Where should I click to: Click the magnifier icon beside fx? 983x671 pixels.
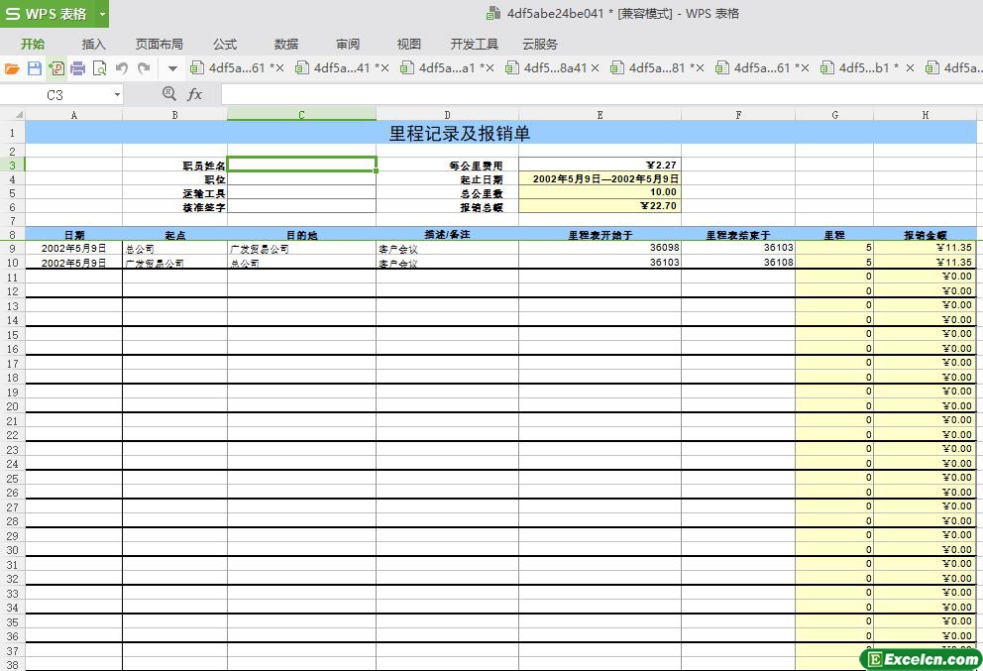point(168,94)
